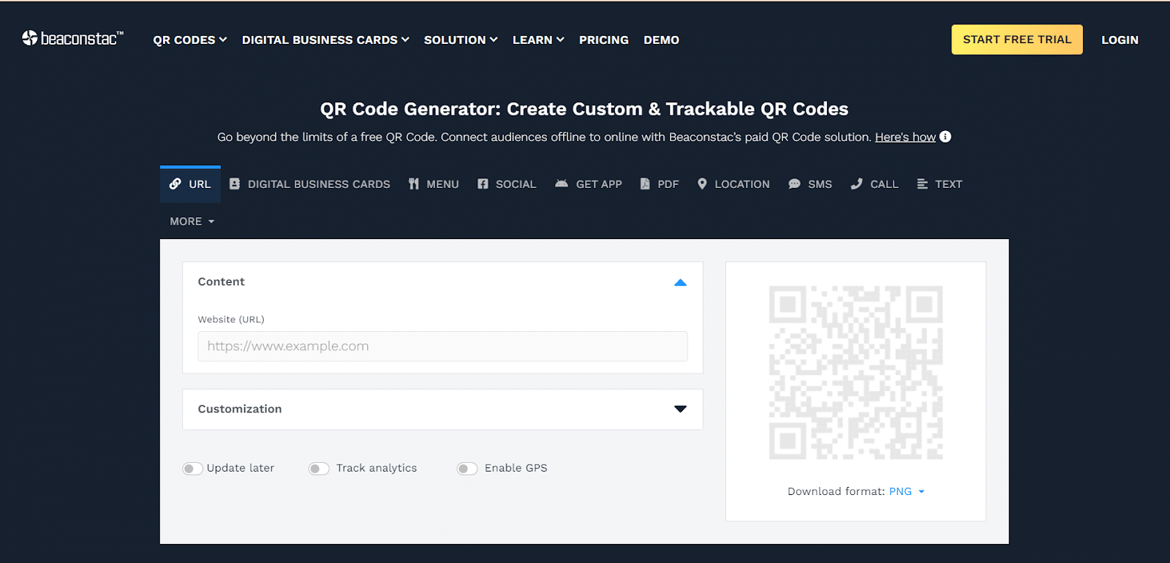Click the Text lines icon

[922, 184]
